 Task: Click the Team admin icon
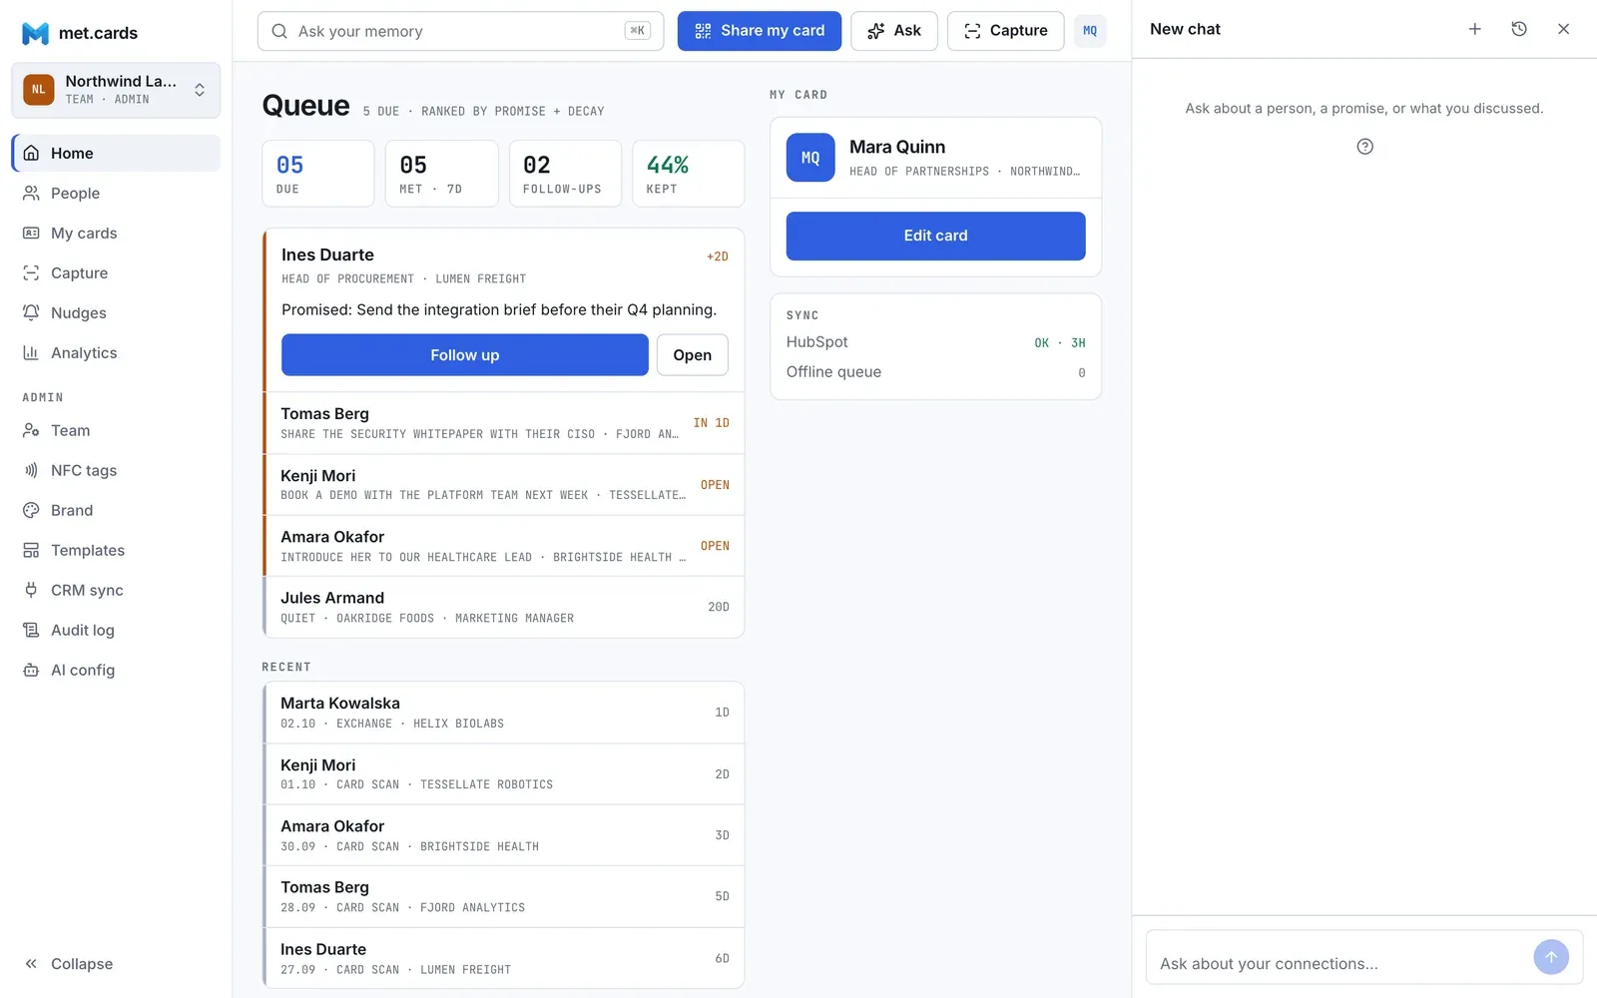tap(32, 430)
